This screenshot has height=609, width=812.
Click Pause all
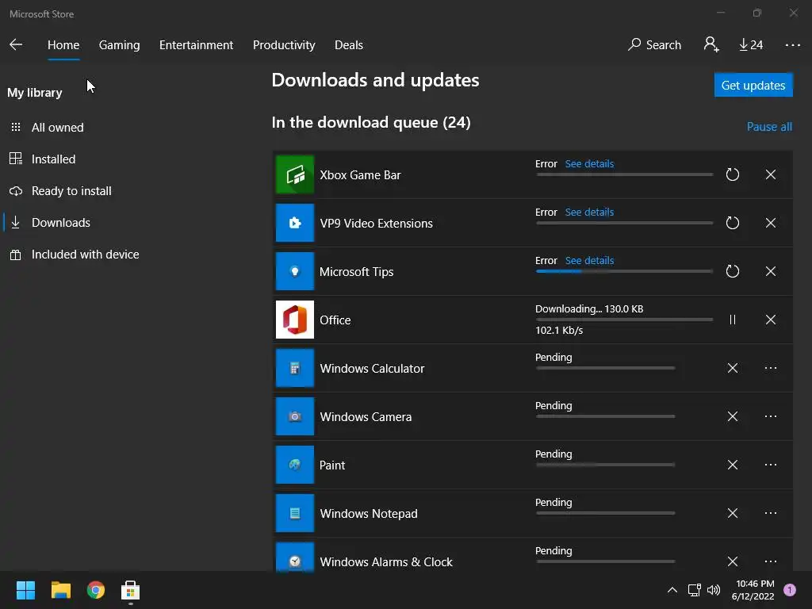point(769,127)
